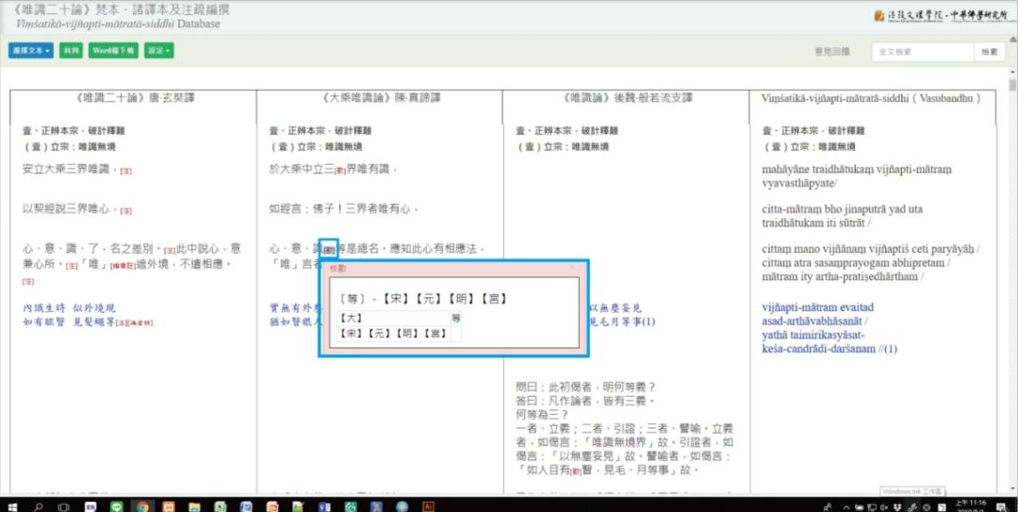
Task: Open the 選擇文本 dropdown menu
Action: 31,51
